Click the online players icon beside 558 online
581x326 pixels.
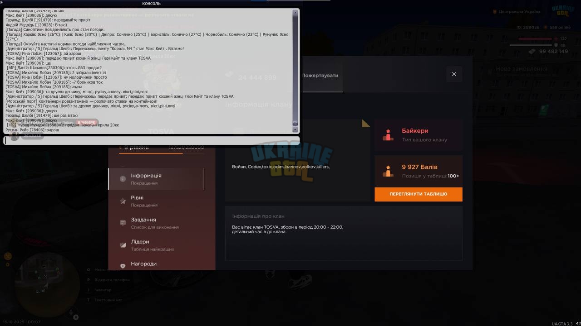click(545, 27)
